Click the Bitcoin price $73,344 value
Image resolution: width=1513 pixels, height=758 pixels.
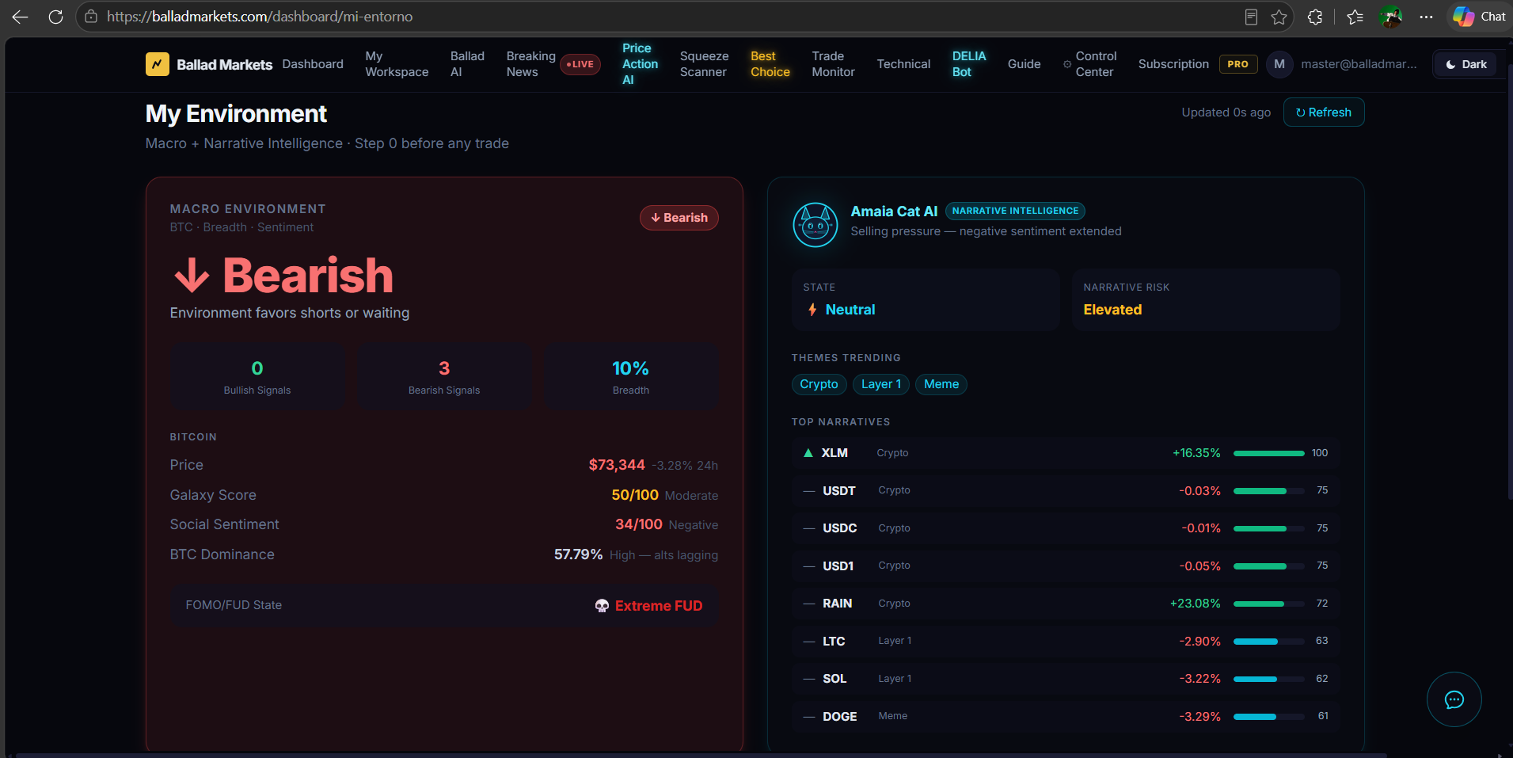coord(617,465)
